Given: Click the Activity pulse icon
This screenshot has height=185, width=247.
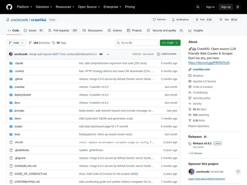Looking at the screenshot, I should (190, 104).
